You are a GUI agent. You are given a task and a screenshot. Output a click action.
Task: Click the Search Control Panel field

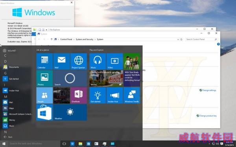(201, 39)
